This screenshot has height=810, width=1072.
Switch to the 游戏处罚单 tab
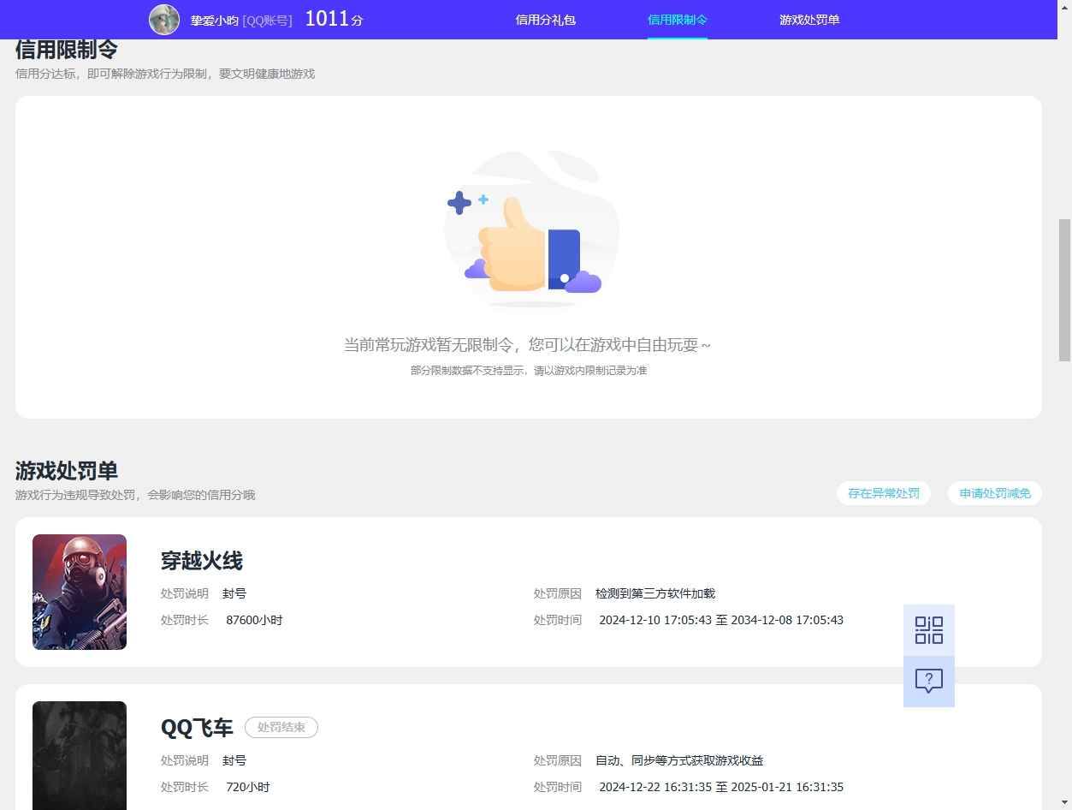[x=808, y=19]
